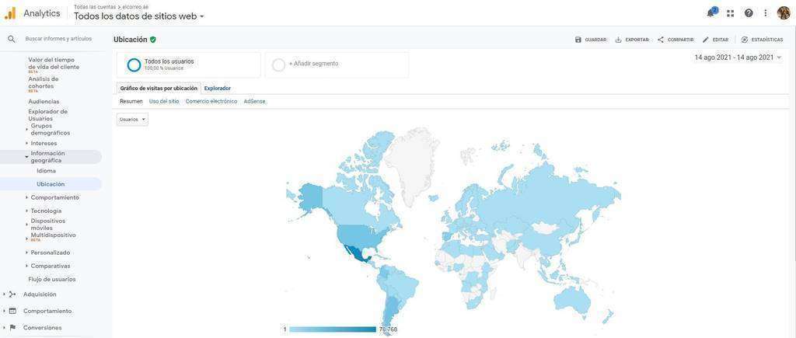Click the Idioma link in sidebar
The height and width of the screenshot is (338, 796).
point(46,171)
